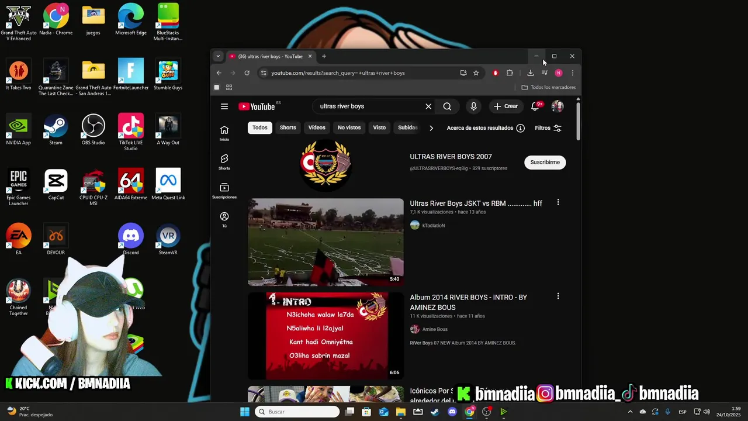Open Chrome extensions puzzle icon
This screenshot has height=421, width=748.
click(x=510, y=73)
